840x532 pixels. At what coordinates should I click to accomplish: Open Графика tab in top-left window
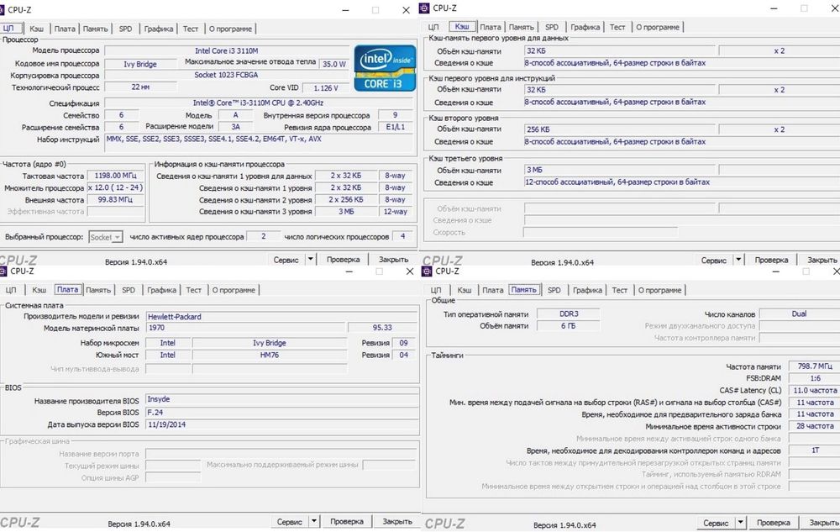coord(159,29)
